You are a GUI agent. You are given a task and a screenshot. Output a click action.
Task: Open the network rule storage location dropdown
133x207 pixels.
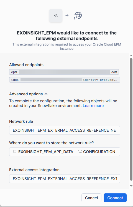(x=65, y=152)
